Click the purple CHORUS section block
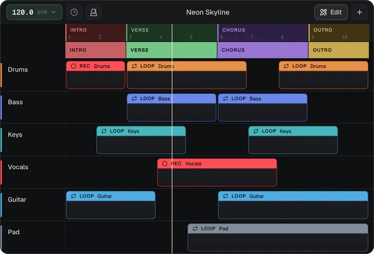 [263, 50]
